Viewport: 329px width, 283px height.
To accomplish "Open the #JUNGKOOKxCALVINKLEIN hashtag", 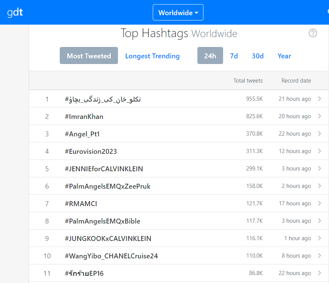I will 108,239.
